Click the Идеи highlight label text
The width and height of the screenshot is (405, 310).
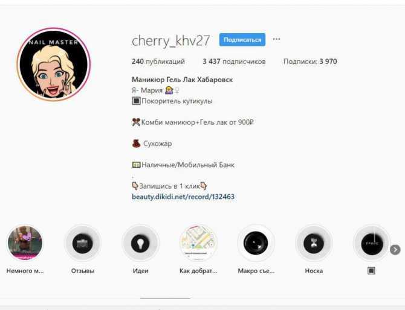[x=140, y=271]
